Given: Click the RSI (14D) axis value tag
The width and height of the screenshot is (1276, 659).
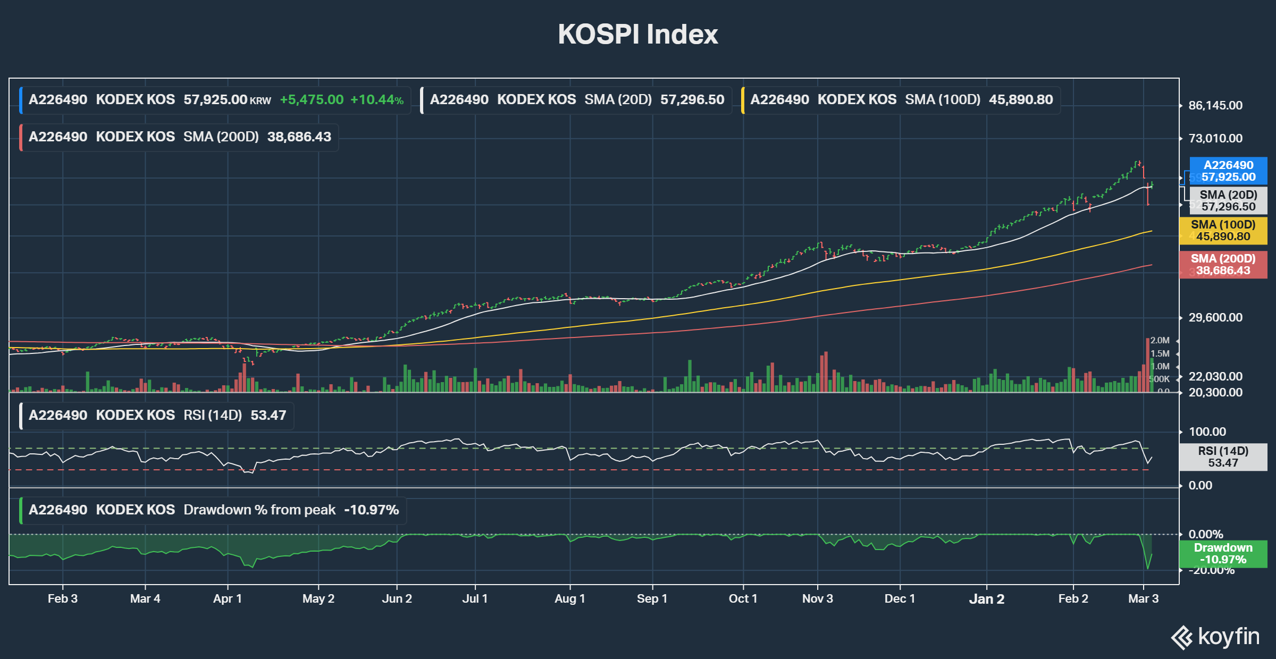Looking at the screenshot, I should coord(1223,457).
